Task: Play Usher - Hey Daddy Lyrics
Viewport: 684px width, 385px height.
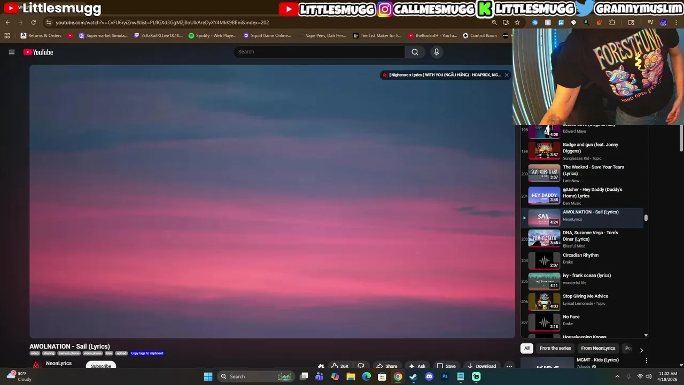Action: tap(582, 196)
